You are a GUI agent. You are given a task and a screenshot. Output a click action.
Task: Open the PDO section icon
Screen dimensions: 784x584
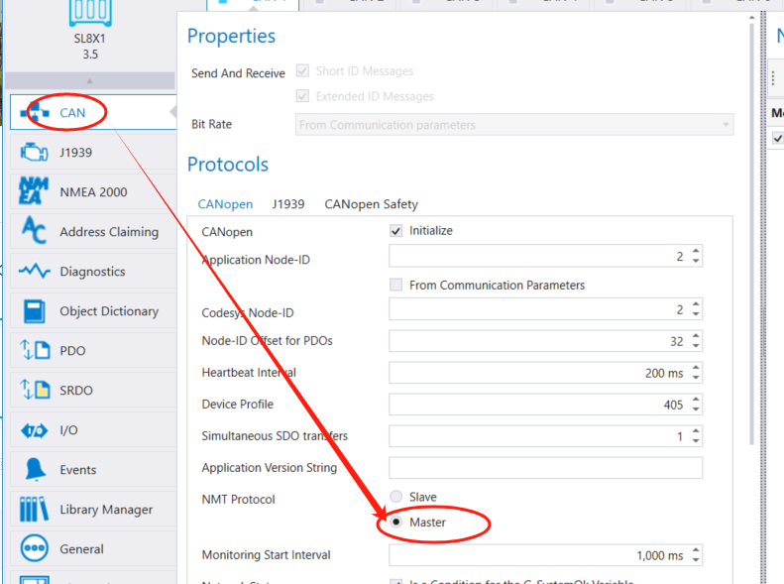pyautogui.click(x=35, y=351)
